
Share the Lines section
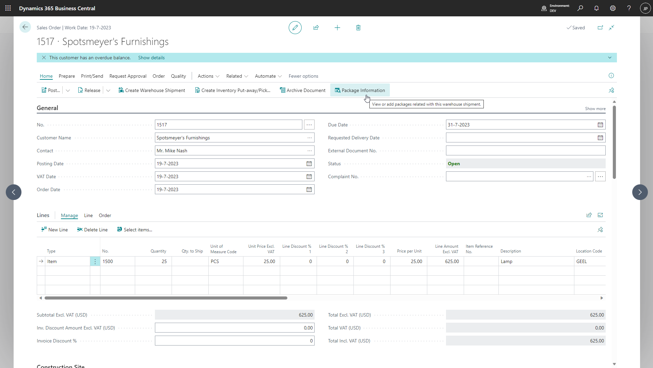pyautogui.click(x=589, y=215)
